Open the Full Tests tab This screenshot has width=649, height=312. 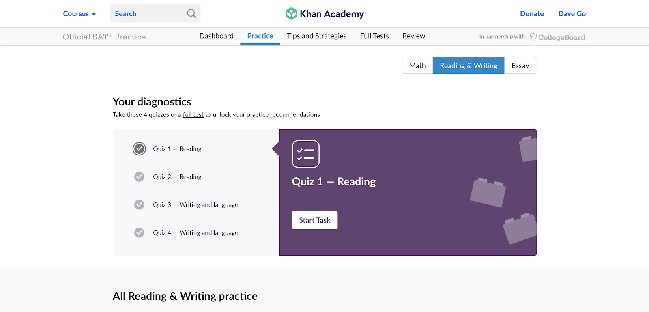[374, 36]
